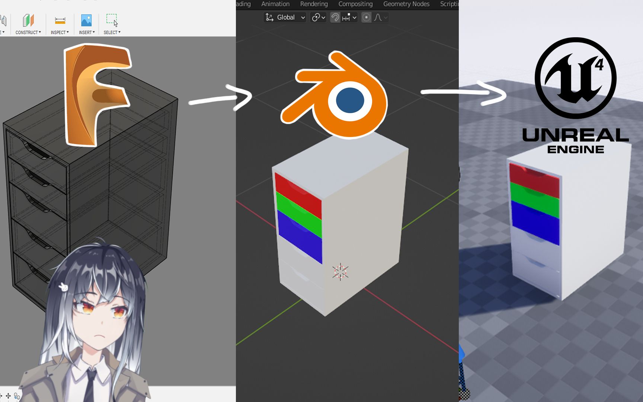
Task: Switch to the Animation workspace tab
Action: [x=275, y=4]
